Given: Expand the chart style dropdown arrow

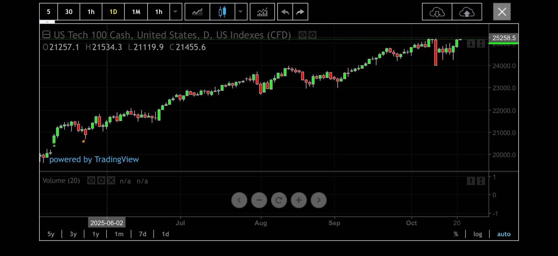Looking at the screenshot, I should tap(241, 12).
